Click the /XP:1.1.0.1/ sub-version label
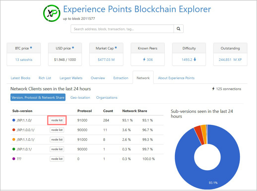The width and height of the screenshot is (257, 191). click(26, 139)
